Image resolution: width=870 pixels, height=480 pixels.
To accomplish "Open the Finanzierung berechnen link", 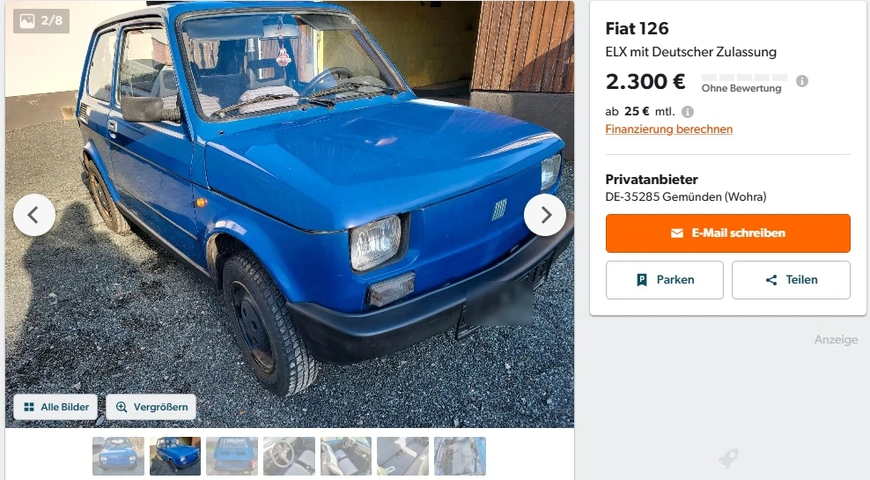I will (x=668, y=129).
